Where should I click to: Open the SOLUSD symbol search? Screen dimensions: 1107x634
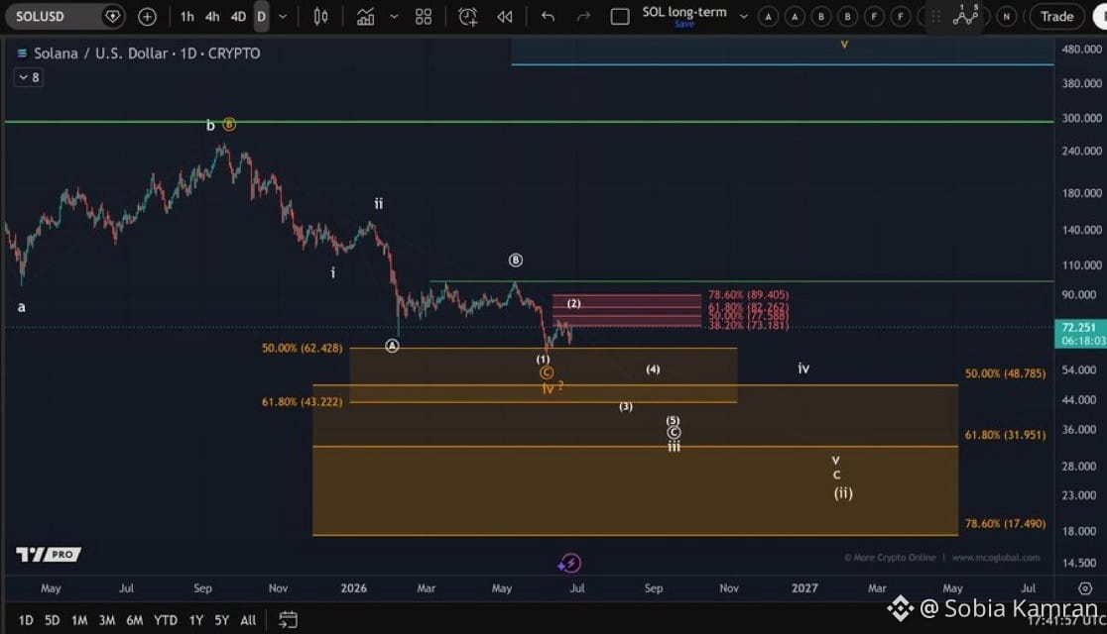41,16
